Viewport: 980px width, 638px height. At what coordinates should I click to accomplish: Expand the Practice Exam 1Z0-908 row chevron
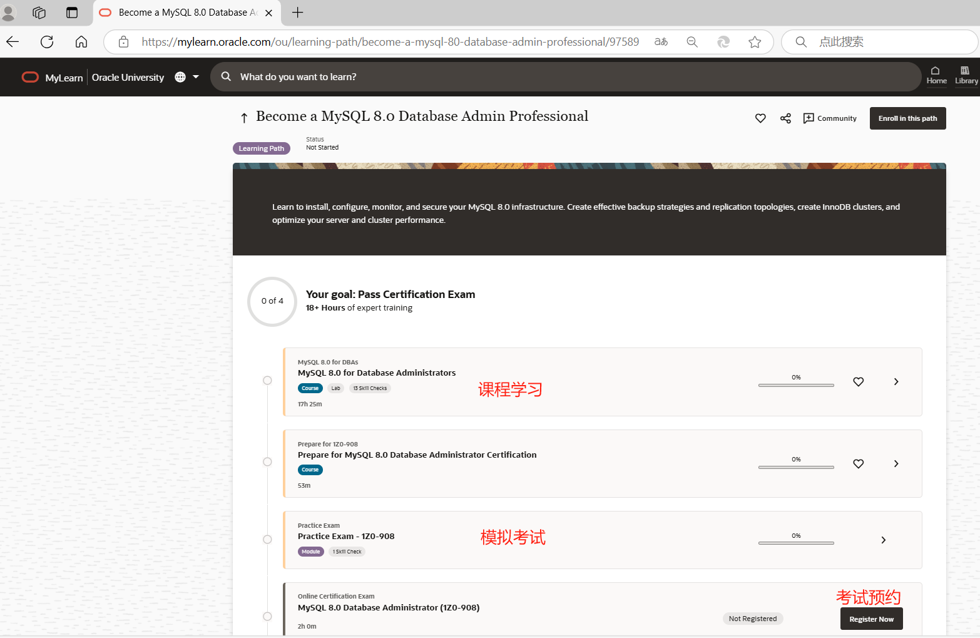point(883,539)
